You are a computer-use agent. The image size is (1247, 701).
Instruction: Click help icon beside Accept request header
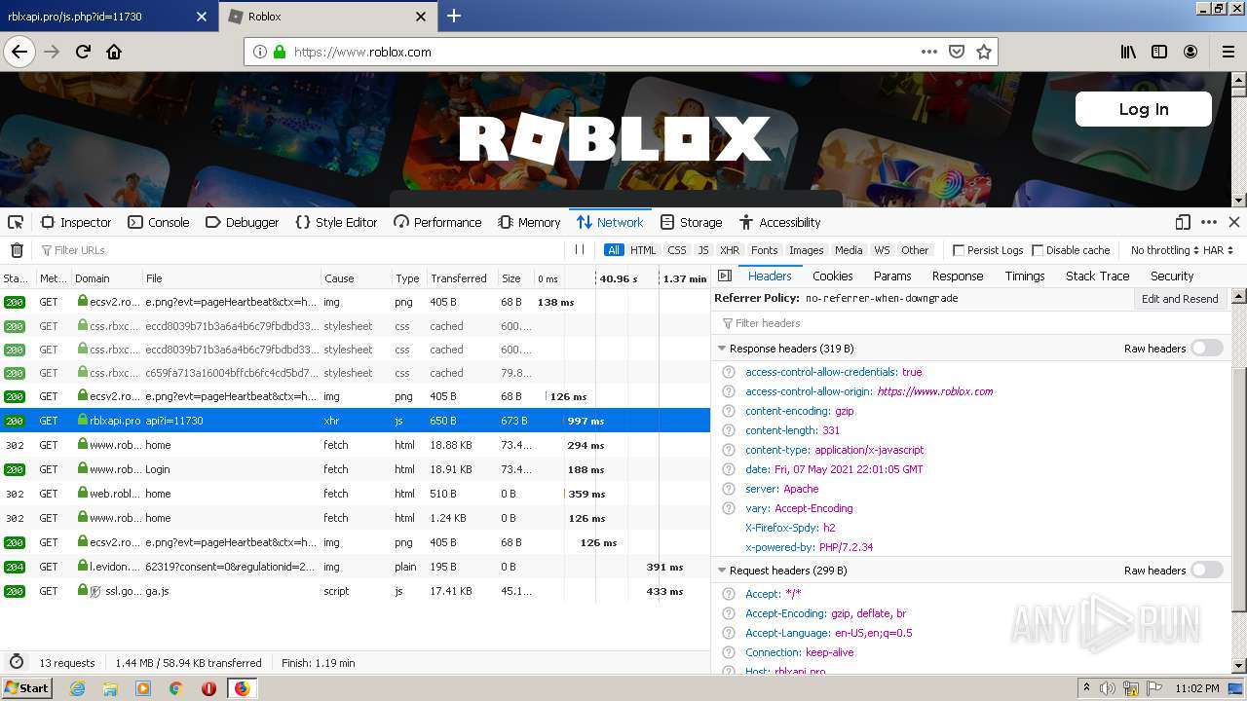pos(728,594)
